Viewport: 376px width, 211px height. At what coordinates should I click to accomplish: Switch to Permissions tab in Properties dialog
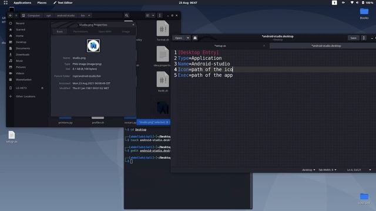click(x=80, y=32)
